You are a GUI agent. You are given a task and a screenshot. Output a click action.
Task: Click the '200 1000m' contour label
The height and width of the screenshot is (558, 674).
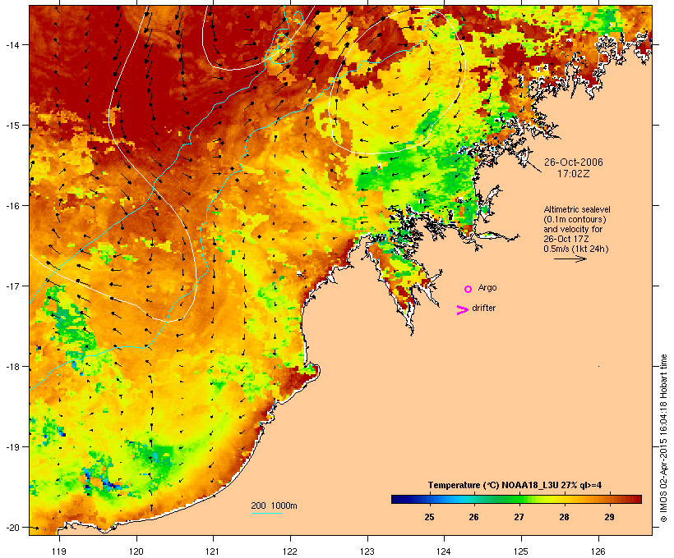click(274, 505)
